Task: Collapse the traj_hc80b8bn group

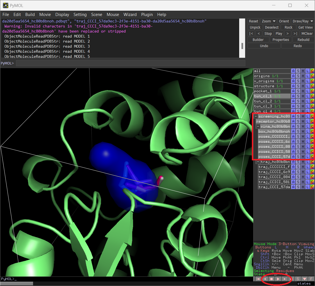Action: [258, 162]
